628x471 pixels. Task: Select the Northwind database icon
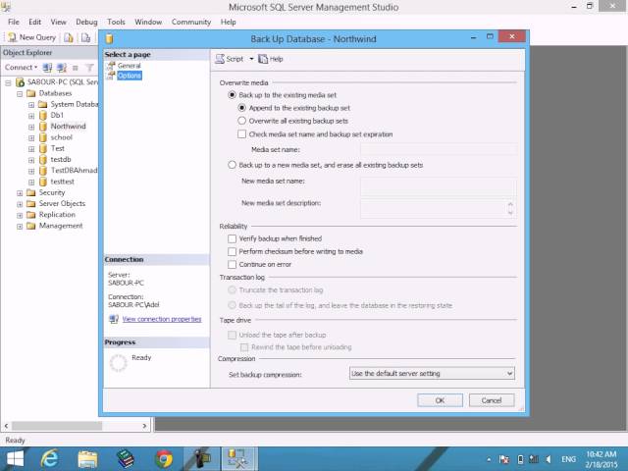point(43,127)
